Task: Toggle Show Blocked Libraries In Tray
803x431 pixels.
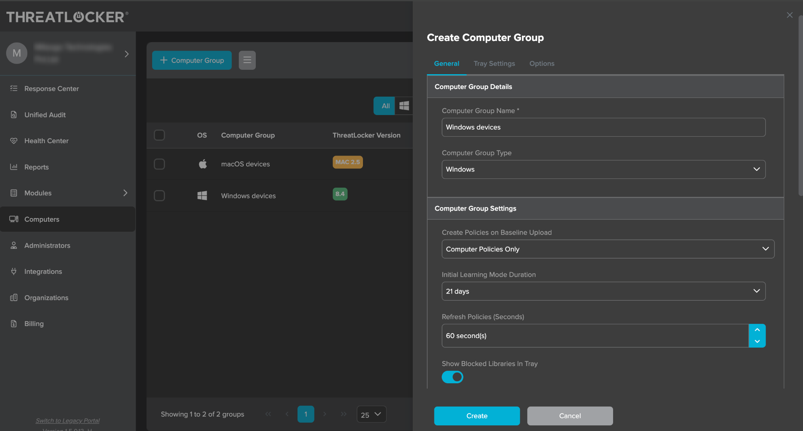Action: pyautogui.click(x=452, y=377)
